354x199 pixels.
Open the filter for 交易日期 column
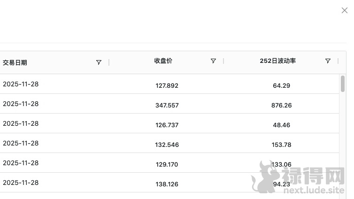coord(99,62)
